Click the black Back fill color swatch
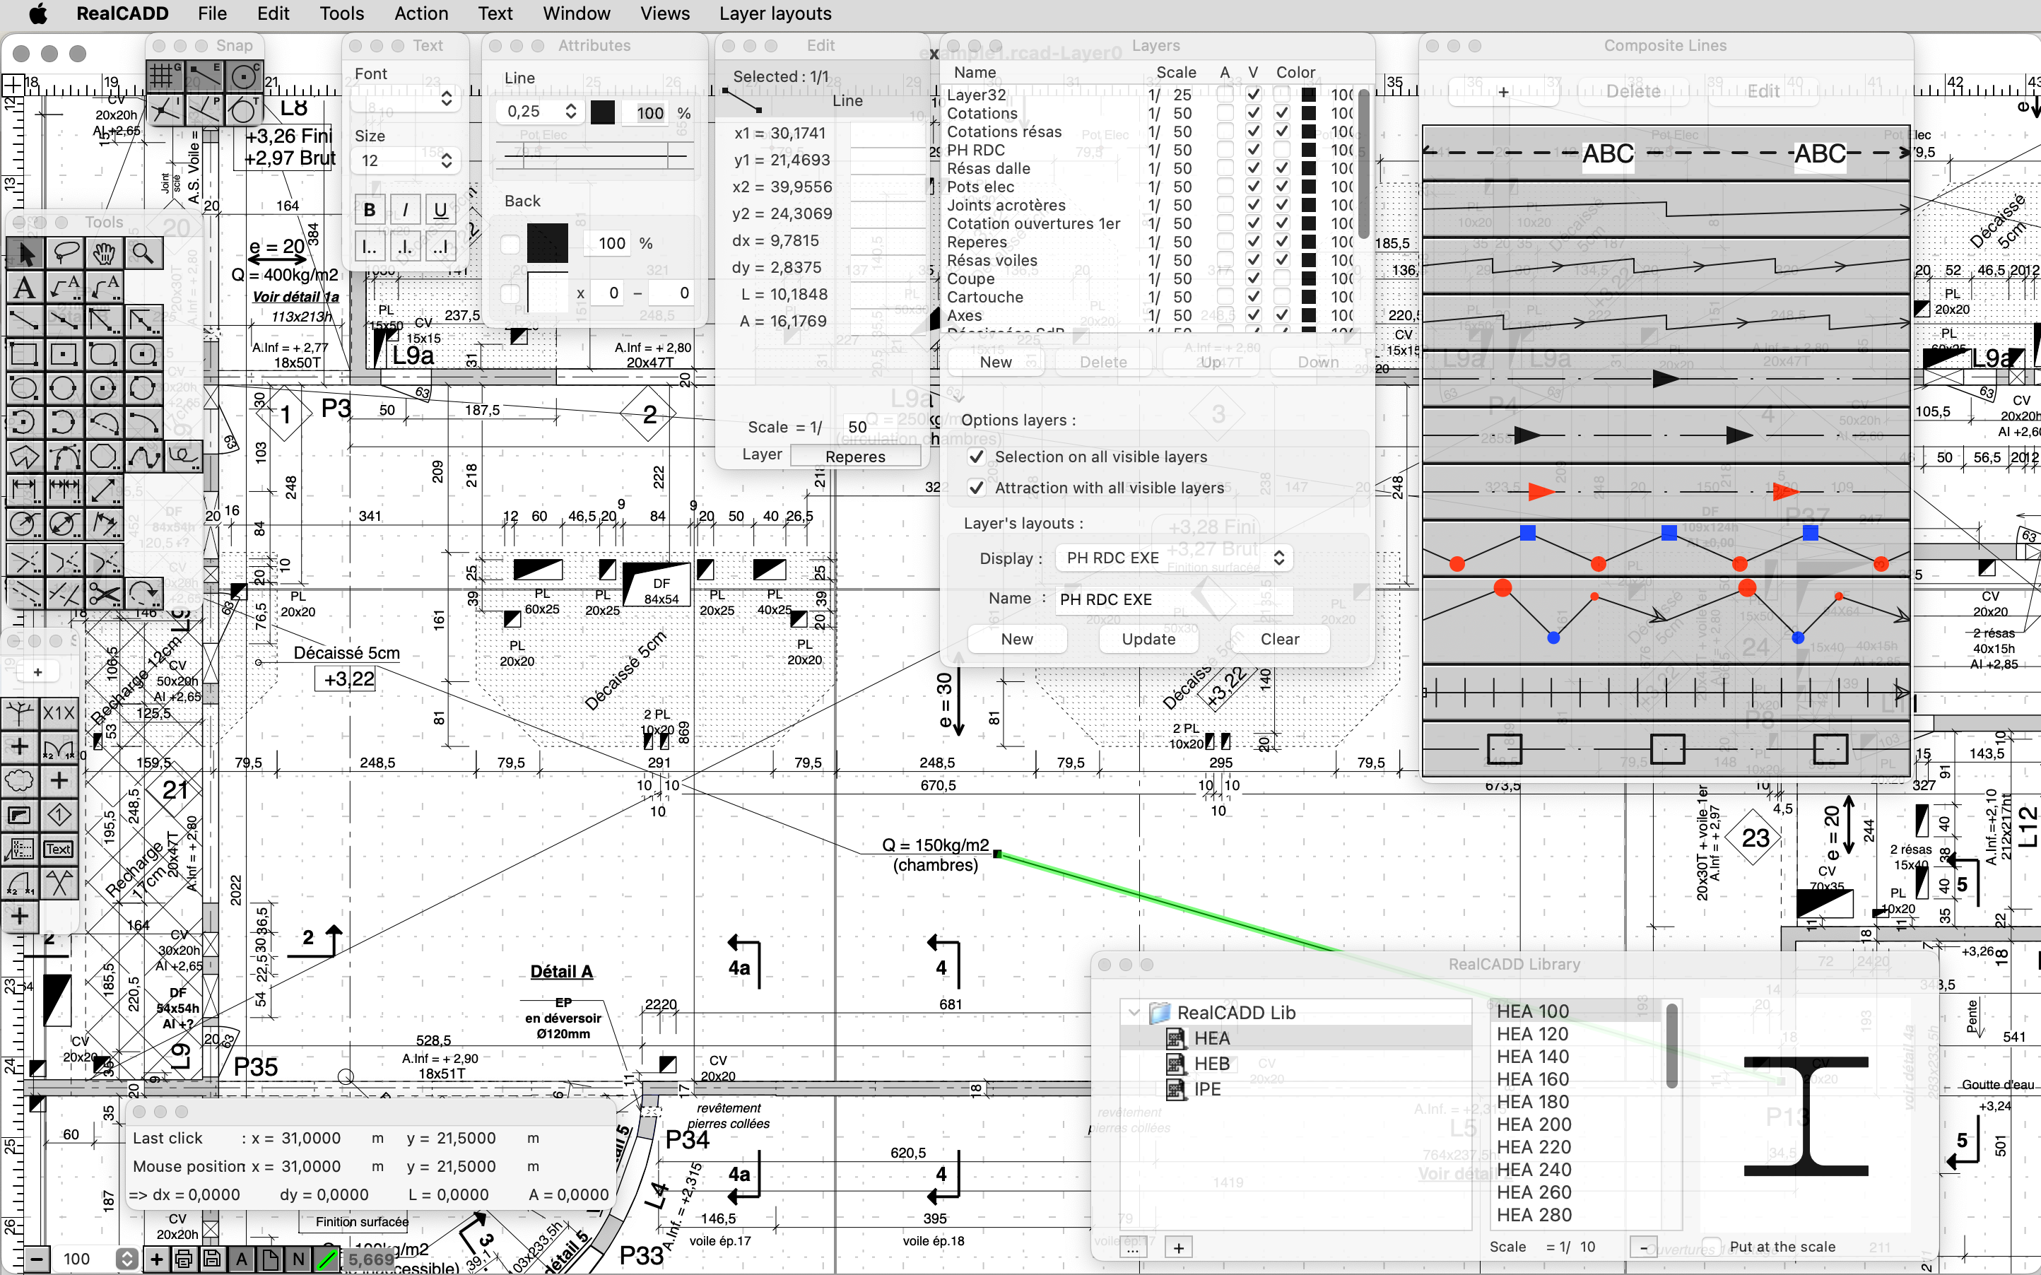 547,244
